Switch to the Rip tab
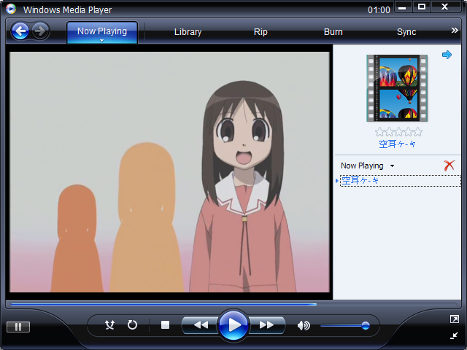This screenshot has width=467, height=350. 260,32
